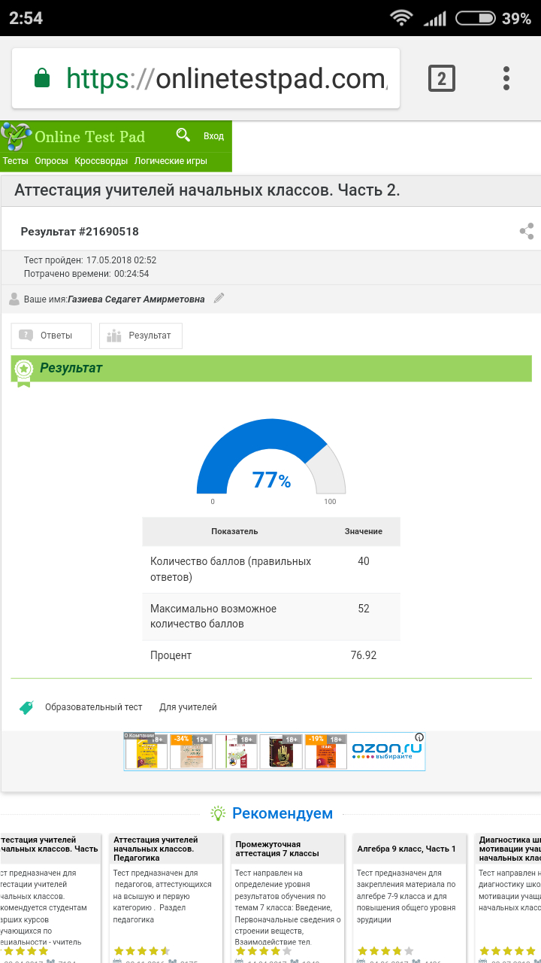Click the Вход login link
The width and height of the screenshot is (541, 963).
tap(214, 136)
